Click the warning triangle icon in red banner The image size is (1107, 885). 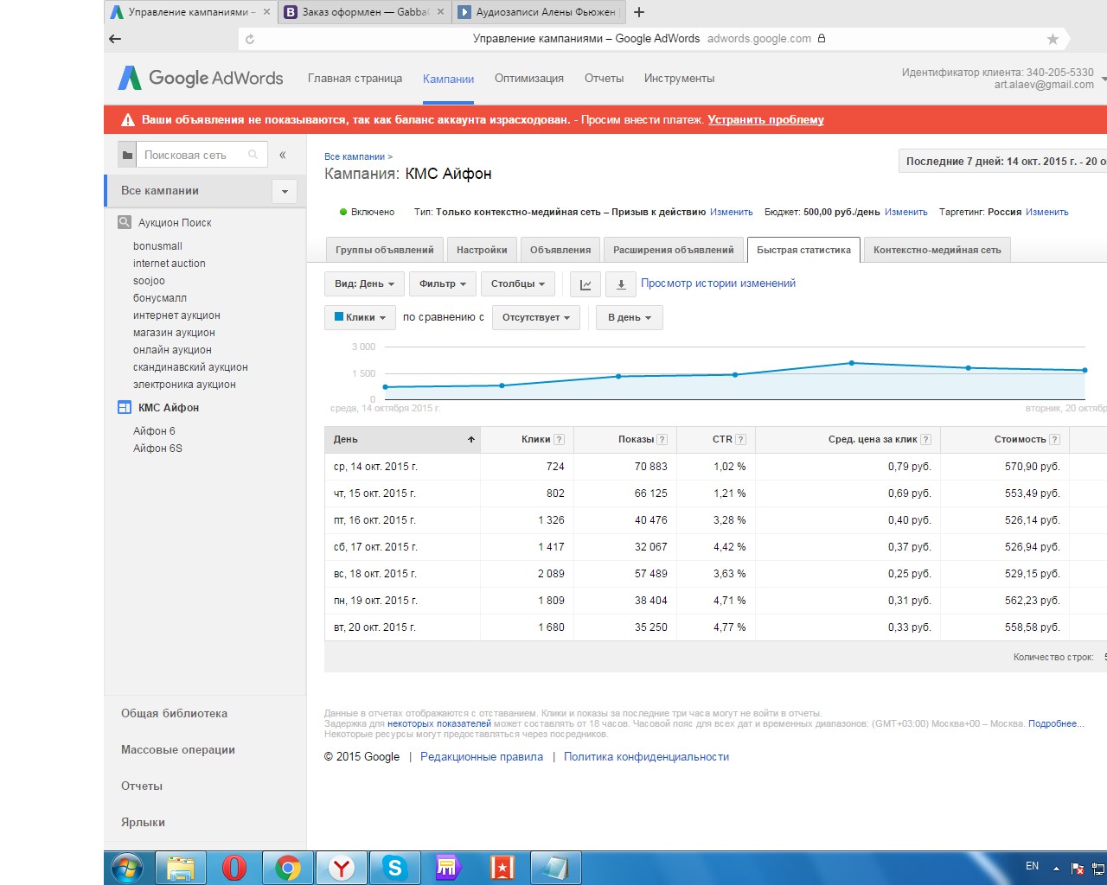pos(128,120)
